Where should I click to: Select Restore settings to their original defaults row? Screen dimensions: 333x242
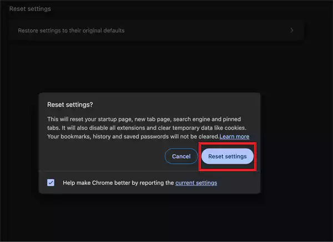(x=157, y=30)
